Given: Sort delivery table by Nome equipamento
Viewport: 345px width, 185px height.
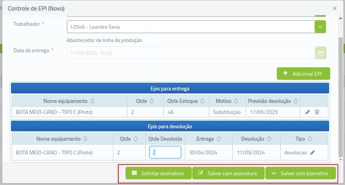Looking at the screenshot, I should 92,101.
